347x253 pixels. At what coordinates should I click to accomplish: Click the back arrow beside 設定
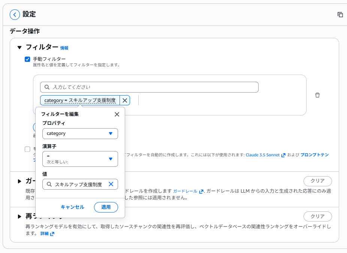click(x=15, y=14)
